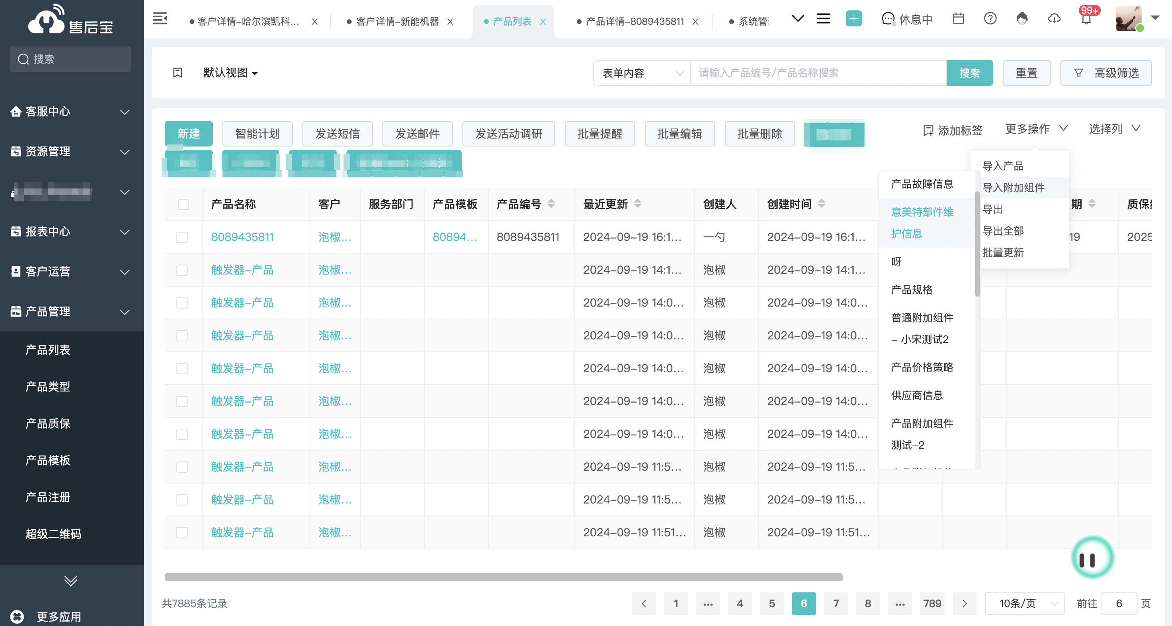Open 更多应用 at sidebar bottom
Viewport: 1172px width, 626px height.
tap(46, 616)
